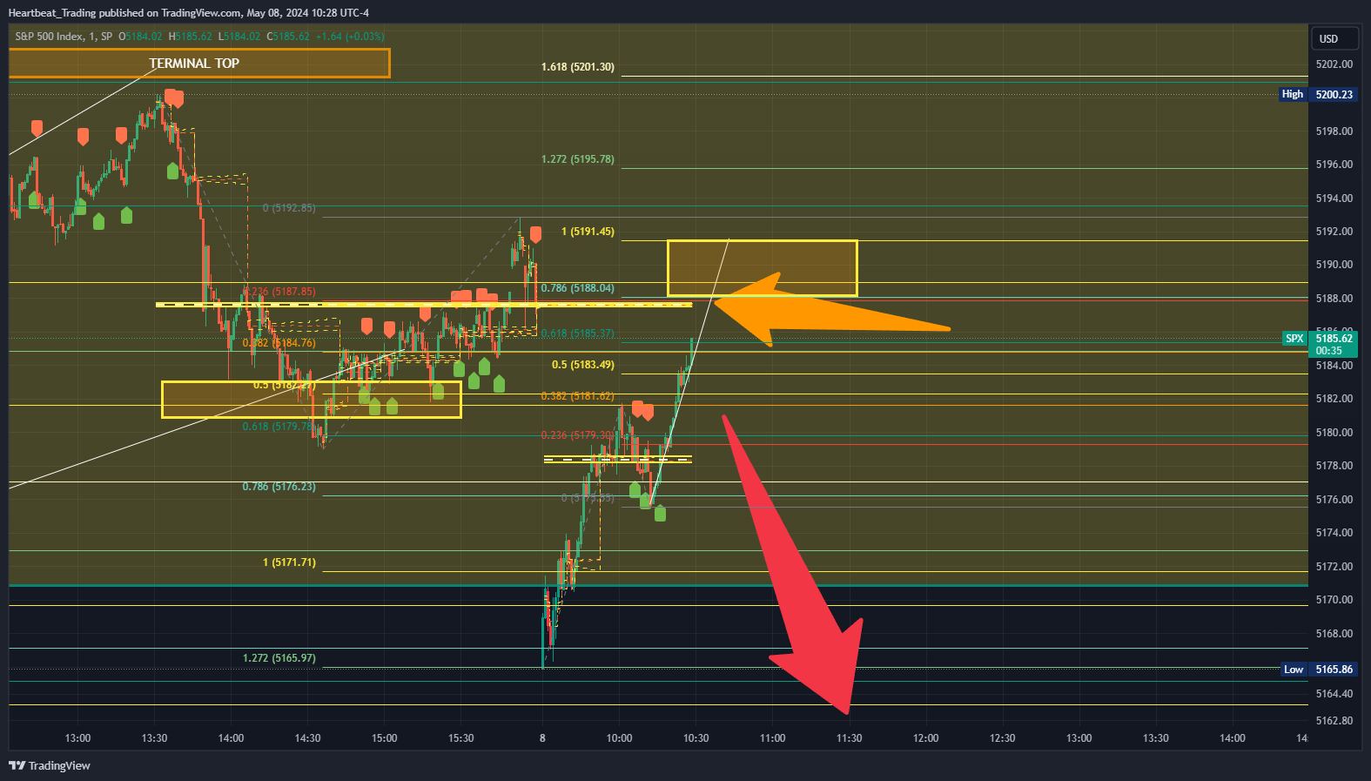
Task: Click the Low 5165.86 price label
Action: coord(1320,670)
